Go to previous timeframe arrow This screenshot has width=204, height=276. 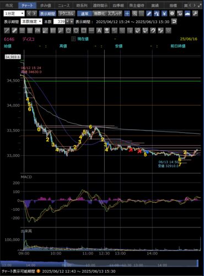tap(29, 13)
